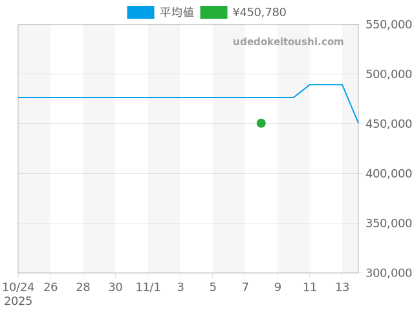Screen dimensions: 414x310
Task: Click the 13 x-axis date label
Action: (342, 287)
